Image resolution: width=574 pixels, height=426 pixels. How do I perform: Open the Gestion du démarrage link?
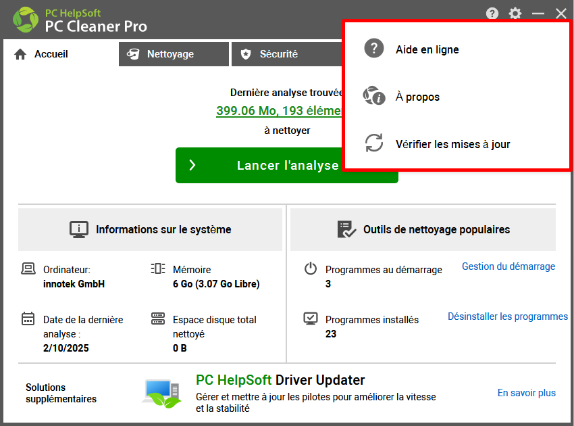pyautogui.click(x=508, y=266)
